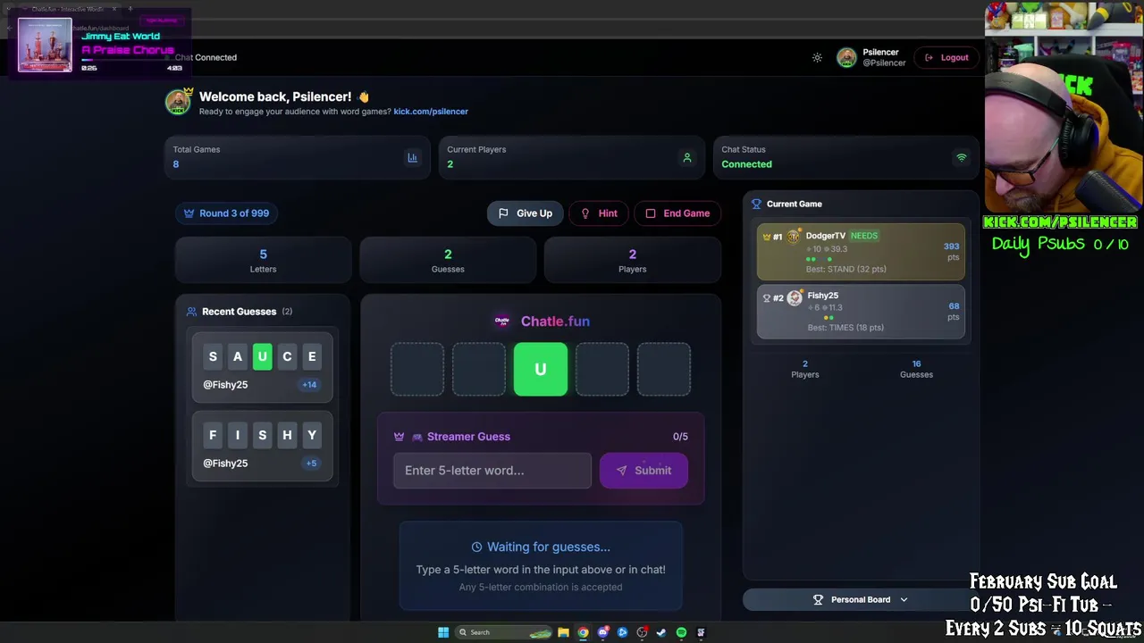Open Steam from the taskbar

[661, 632]
